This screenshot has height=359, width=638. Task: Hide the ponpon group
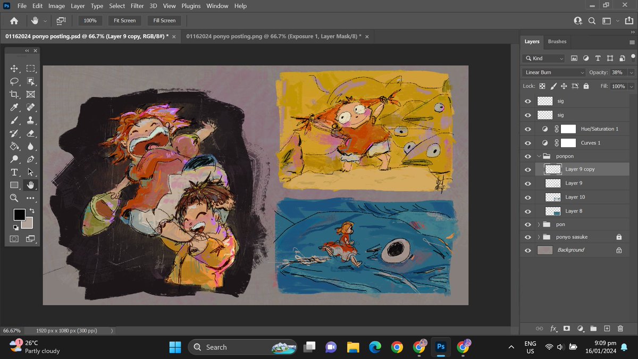528,156
